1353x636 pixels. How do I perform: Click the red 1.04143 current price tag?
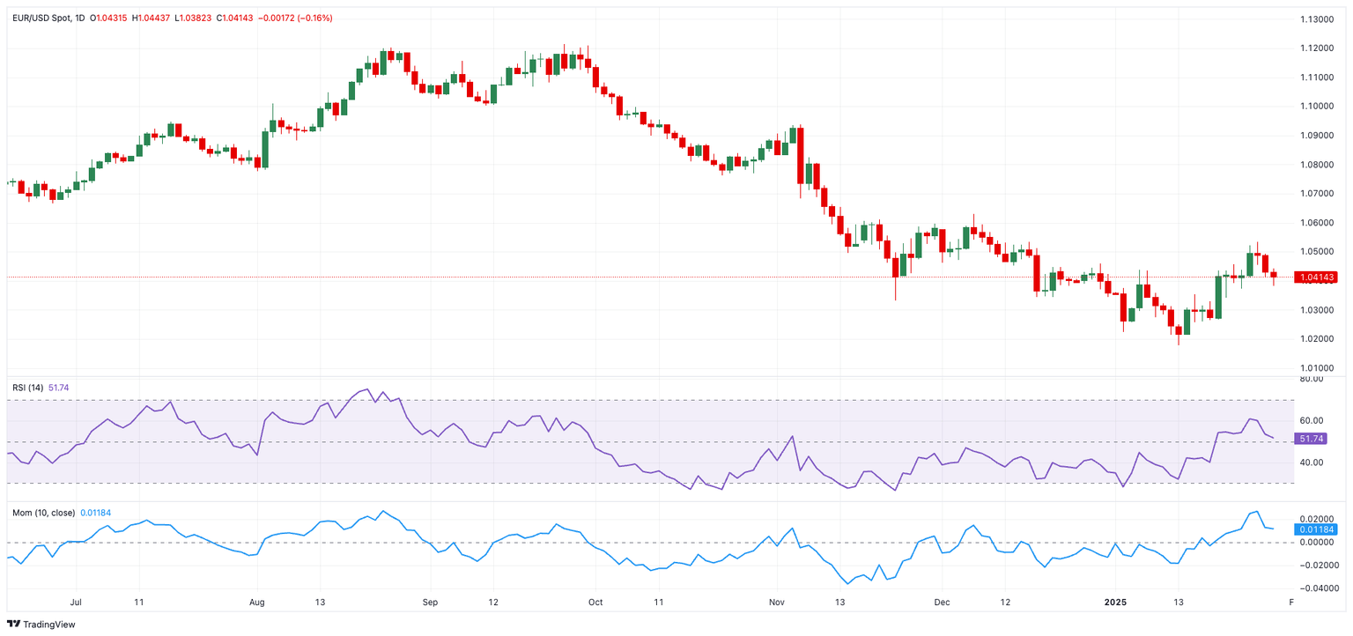pyautogui.click(x=1316, y=277)
